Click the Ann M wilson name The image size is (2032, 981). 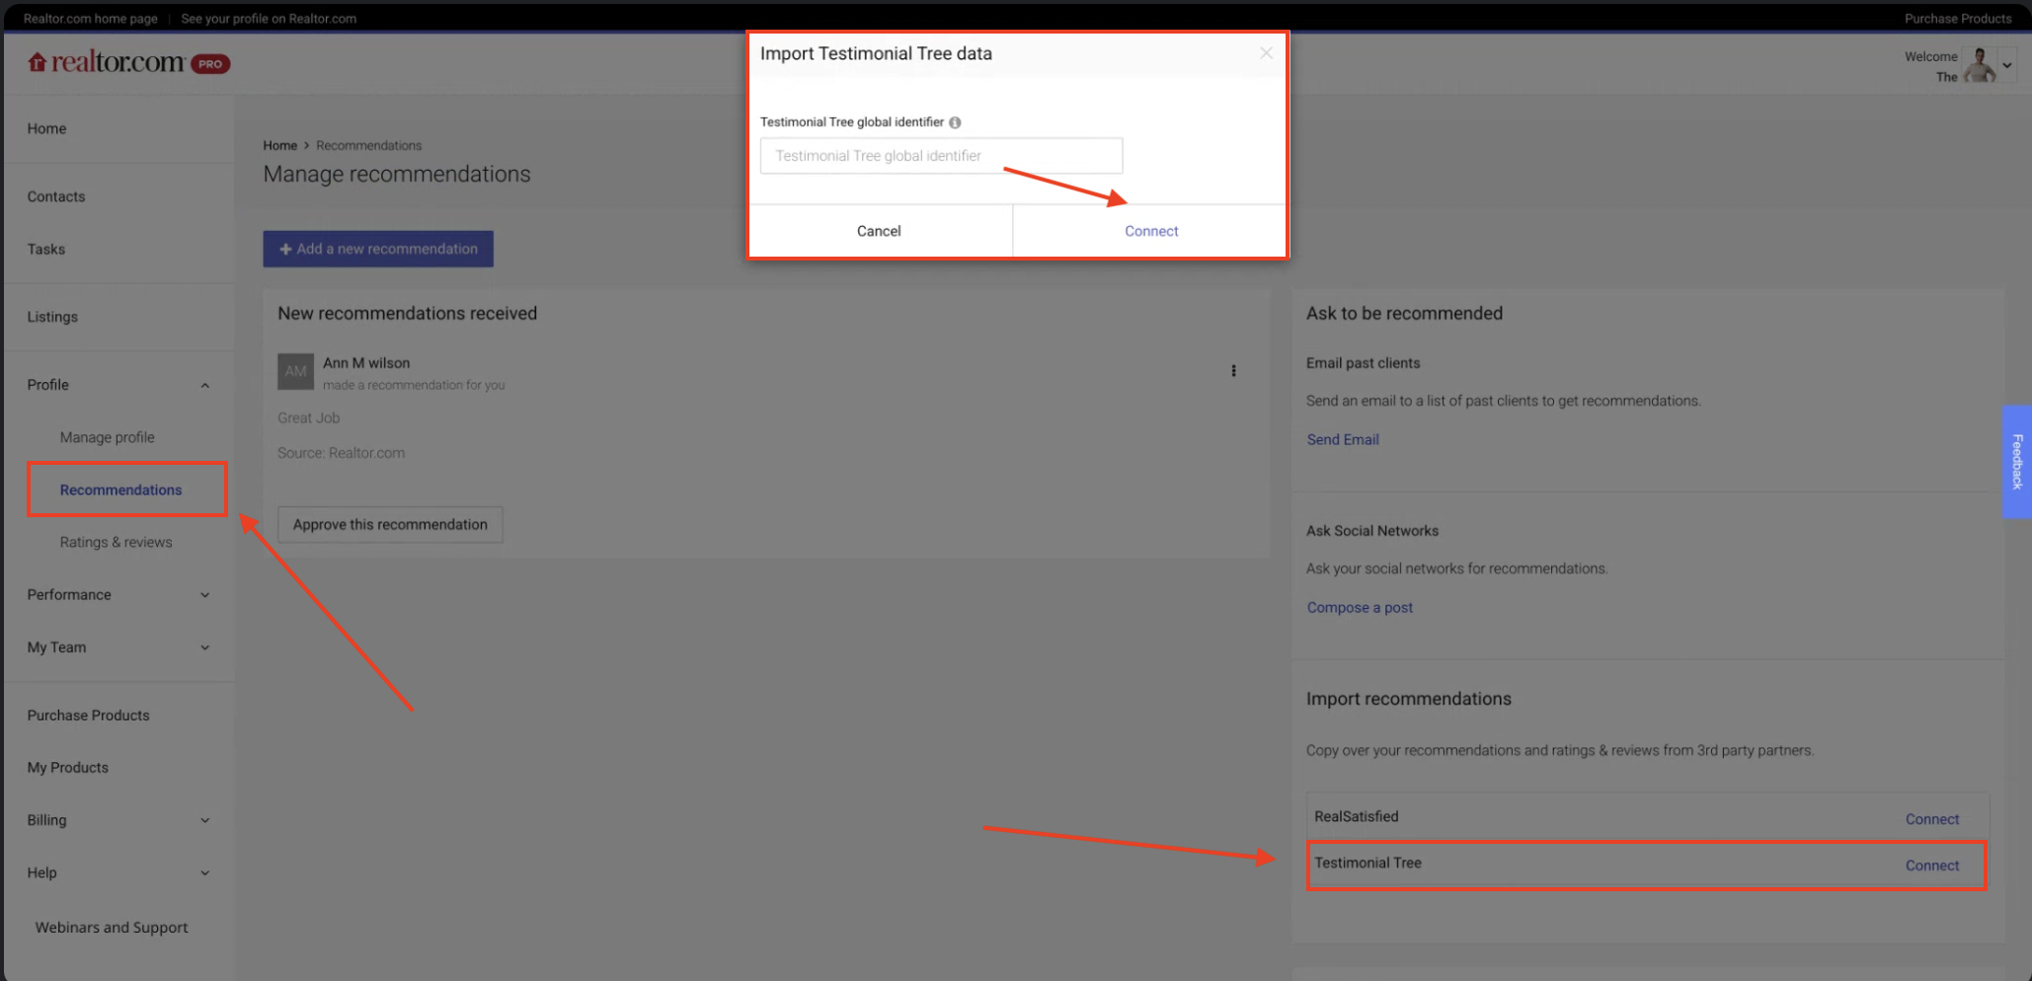366,363
